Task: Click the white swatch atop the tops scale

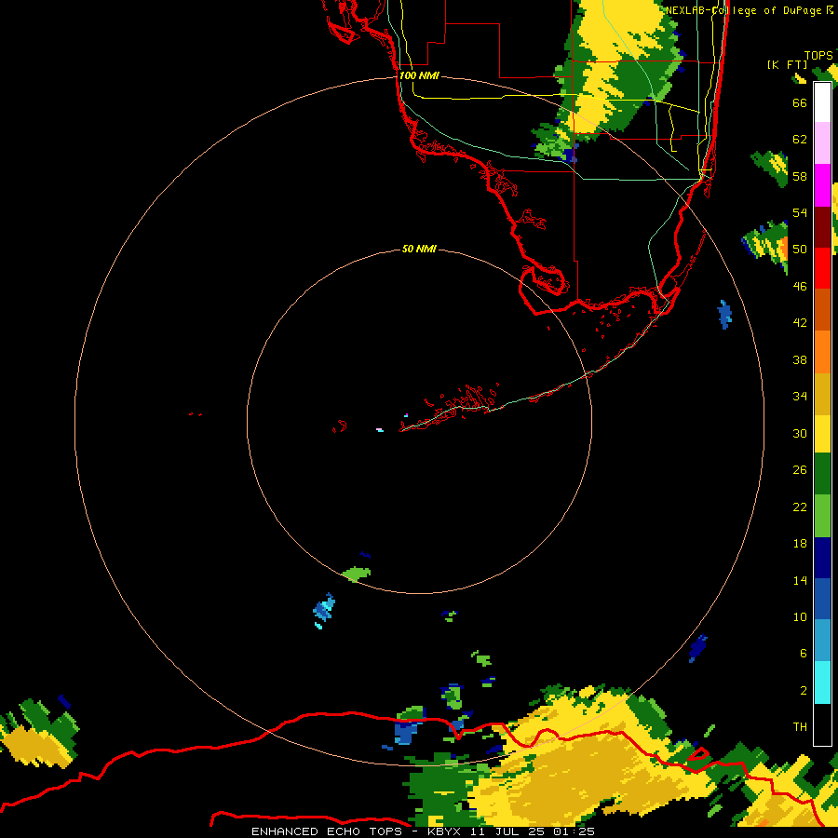Action: click(x=822, y=102)
